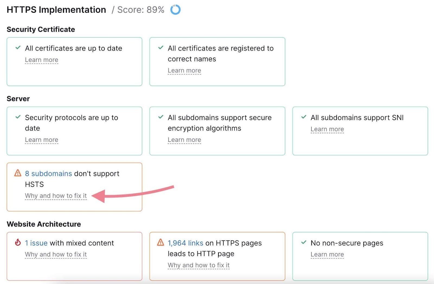Click Why and how to fix it on mixed content card
The width and height of the screenshot is (434, 284).
(56, 254)
